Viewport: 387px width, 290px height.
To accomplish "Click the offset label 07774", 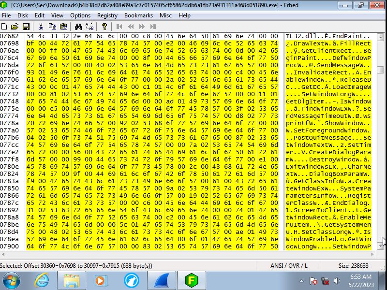I will [x=9, y=116].
